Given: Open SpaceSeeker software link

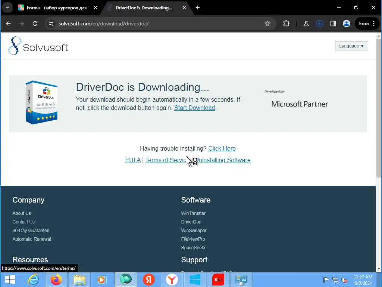Looking at the screenshot, I should click(x=194, y=247).
